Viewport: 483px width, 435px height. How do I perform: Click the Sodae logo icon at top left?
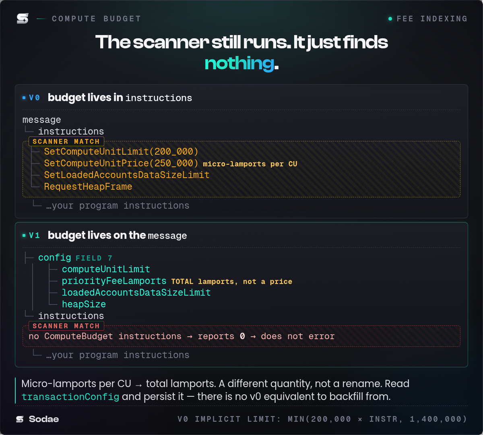pos(23,19)
